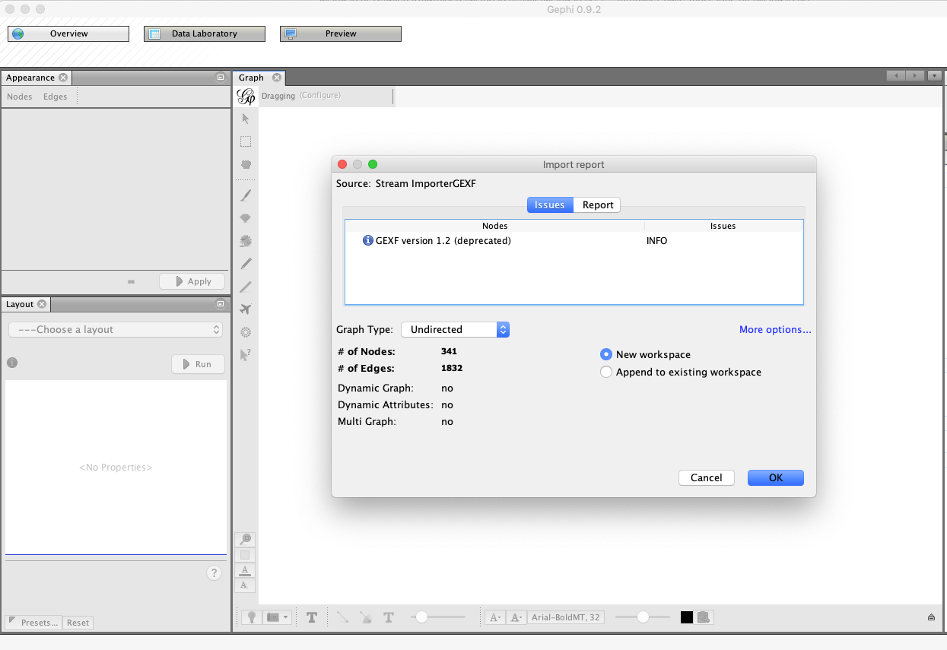The image size is (947, 650).
Task: Click the Arial-BoldMT, 32 font button
Action: pos(567,617)
